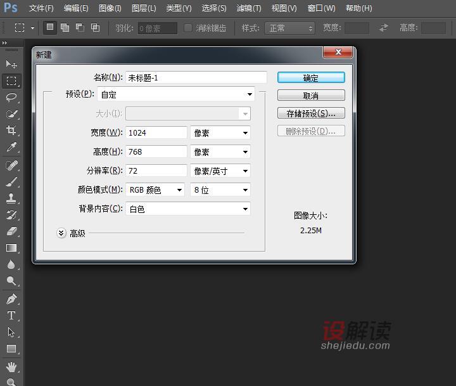Toggle the 消除锯齿 anti-alias checkbox
The height and width of the screenshot is (386, 456).
188,28
